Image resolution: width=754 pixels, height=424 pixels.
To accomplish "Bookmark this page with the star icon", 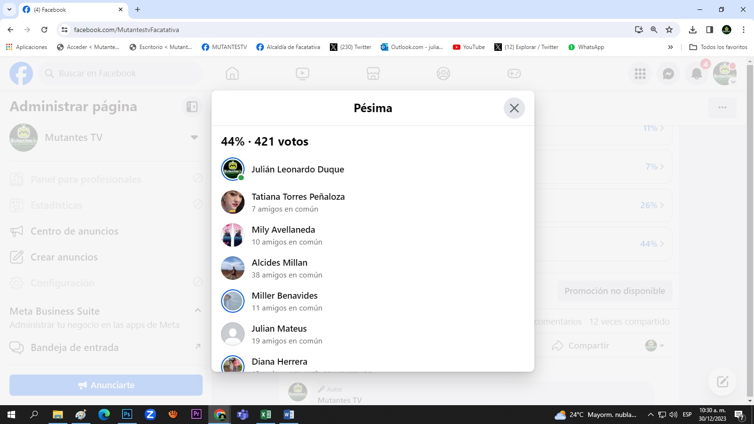I will 669,30.
